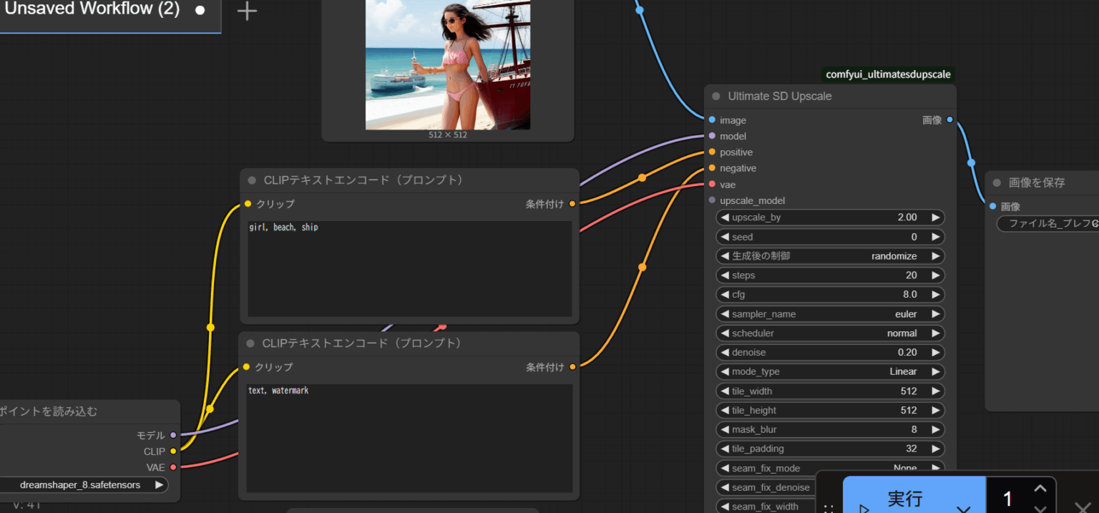The height and width of the screenshot is (513, 1099).
Task: Click the drag handle dots on the run toolbar
Action: pos(829,507)
